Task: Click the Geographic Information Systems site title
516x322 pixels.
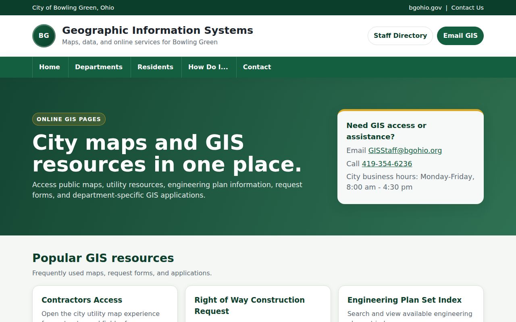Action: click(x=158, y=30)
